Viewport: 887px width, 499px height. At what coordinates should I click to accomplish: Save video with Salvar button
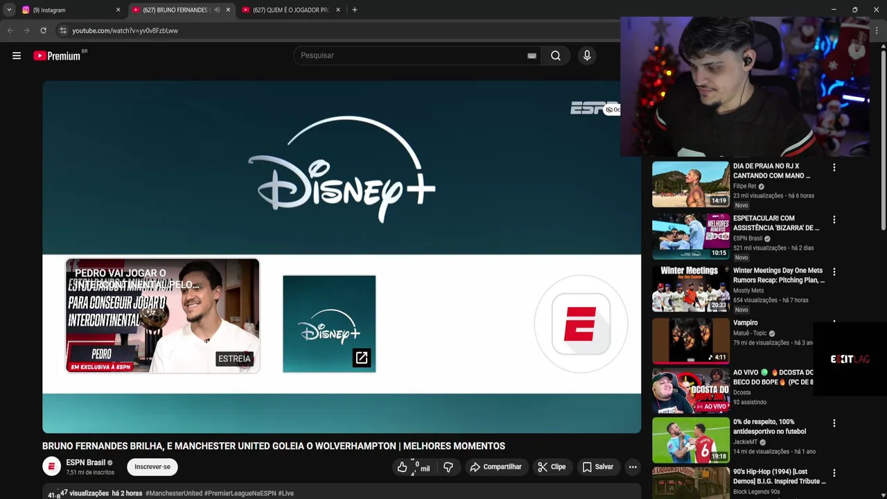click(x=598, y=467)
